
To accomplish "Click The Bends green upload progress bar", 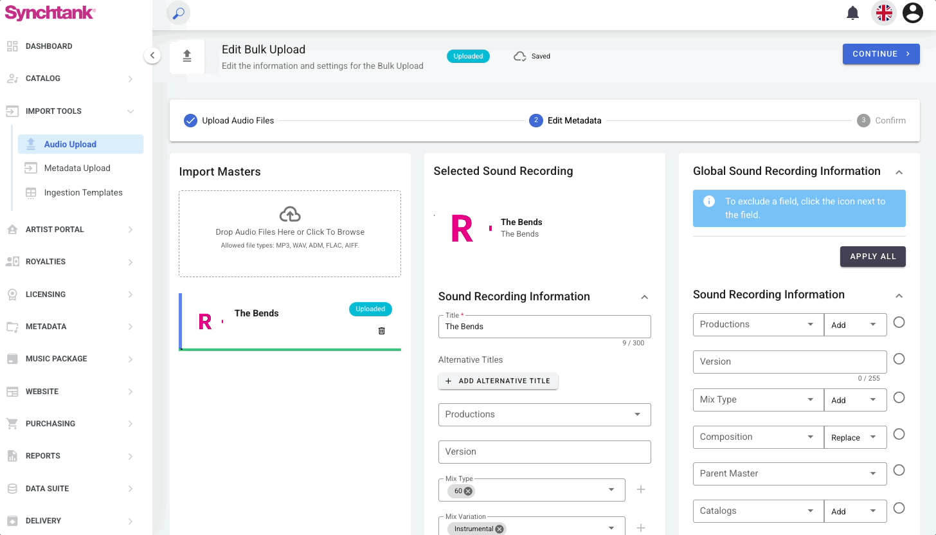I will (290, 350).
